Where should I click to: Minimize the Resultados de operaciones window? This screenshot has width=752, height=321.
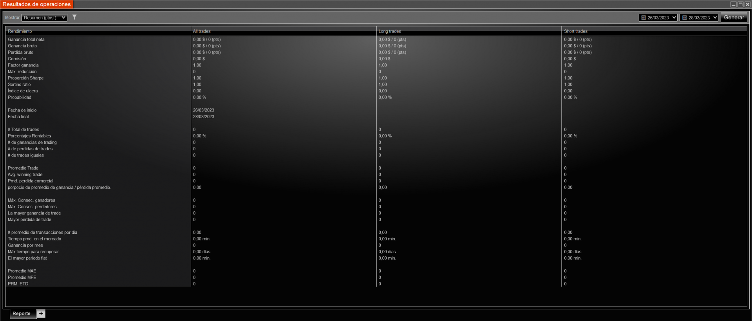(x=733, y=4)
